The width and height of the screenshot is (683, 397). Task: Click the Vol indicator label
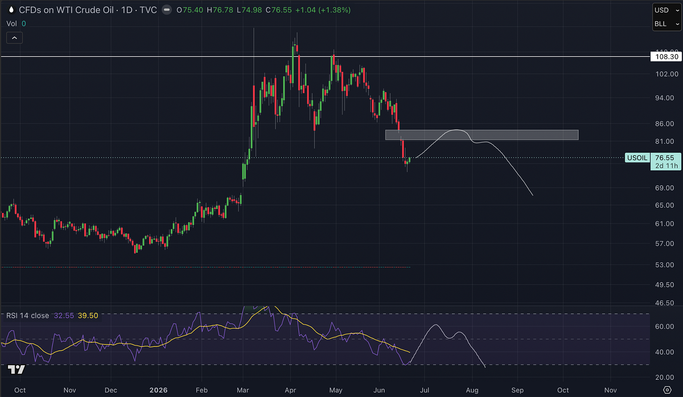pos(12,23)
